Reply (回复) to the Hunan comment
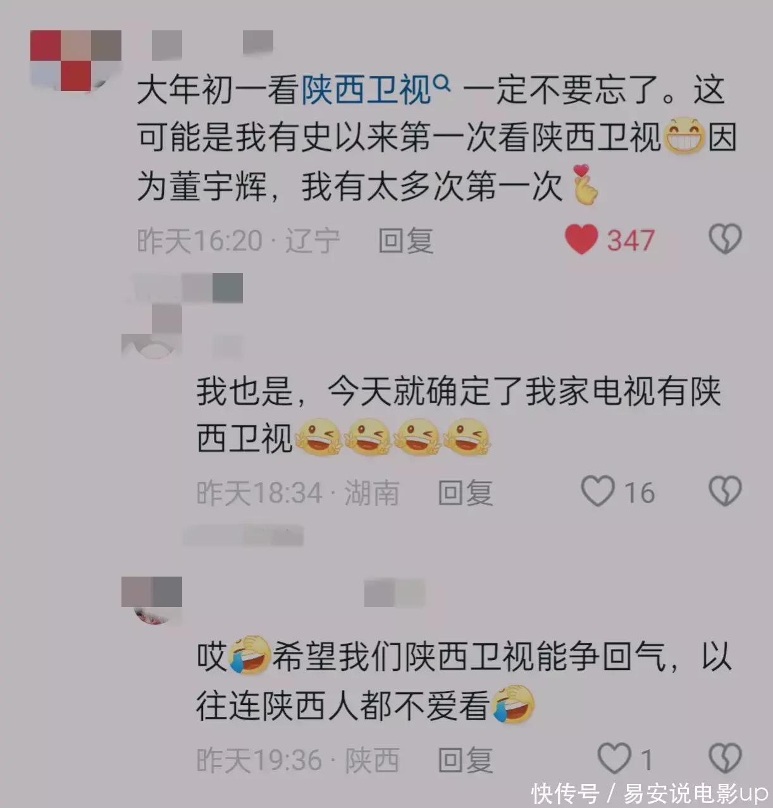The image size is (773, 808). (465, 493)
